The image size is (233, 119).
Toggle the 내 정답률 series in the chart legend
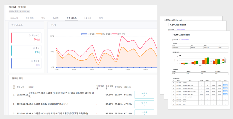click(x=88, y=34)
